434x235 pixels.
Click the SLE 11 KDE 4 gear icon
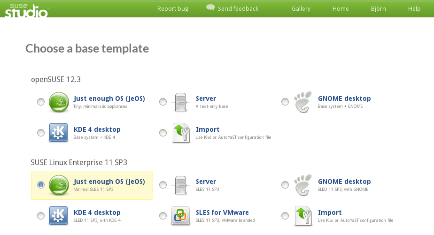point(58,216)
